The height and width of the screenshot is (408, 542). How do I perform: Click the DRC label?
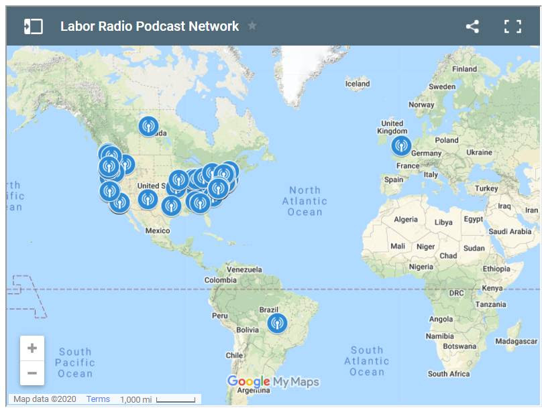(x=456, y=293)
